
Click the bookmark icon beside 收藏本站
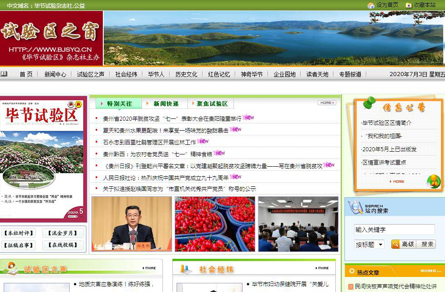tap(409, 5)
